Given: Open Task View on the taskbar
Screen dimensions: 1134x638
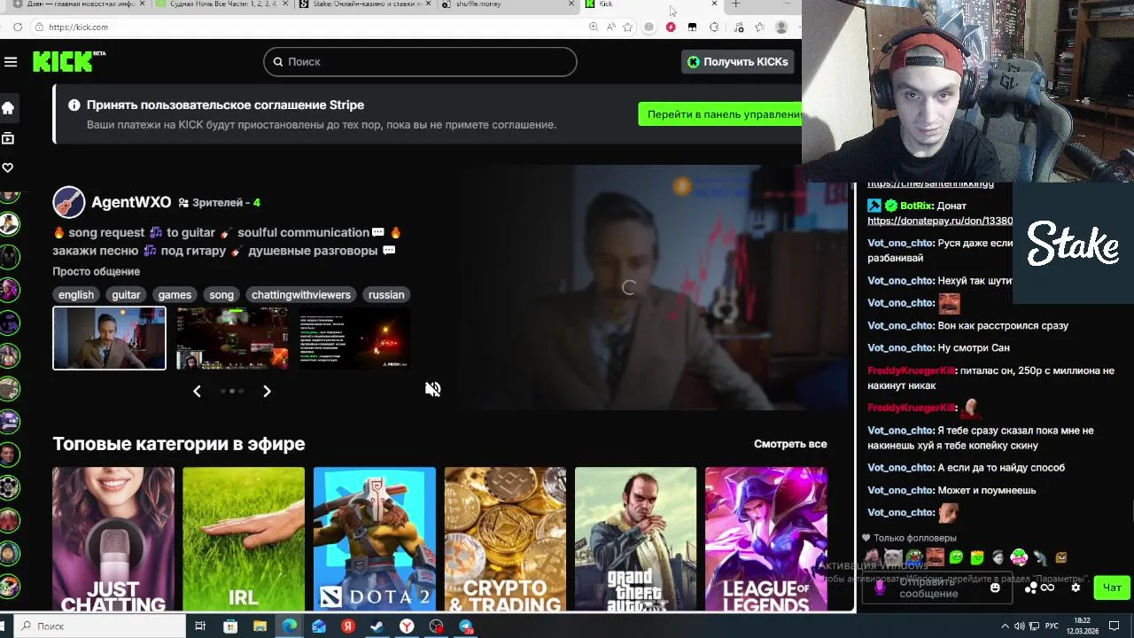Looking at the screenshot, I should coord(200,626).
